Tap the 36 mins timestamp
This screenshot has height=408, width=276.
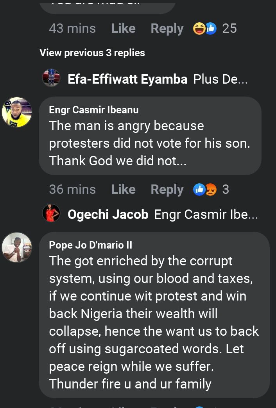pyautogui.click(x=72, y=190)
